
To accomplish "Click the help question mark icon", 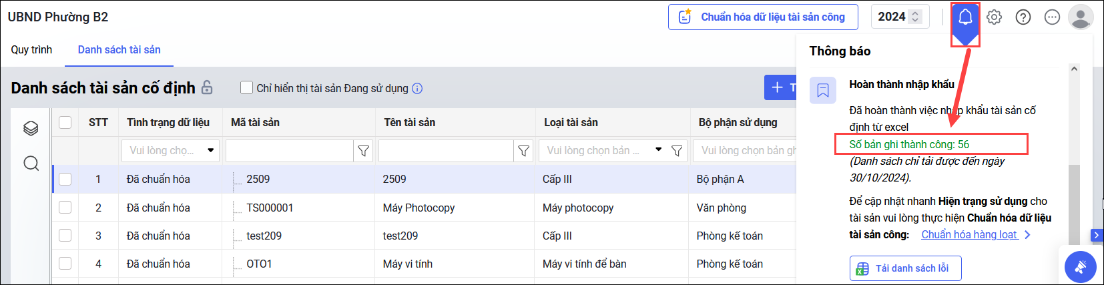I will tap(1023, 17).
